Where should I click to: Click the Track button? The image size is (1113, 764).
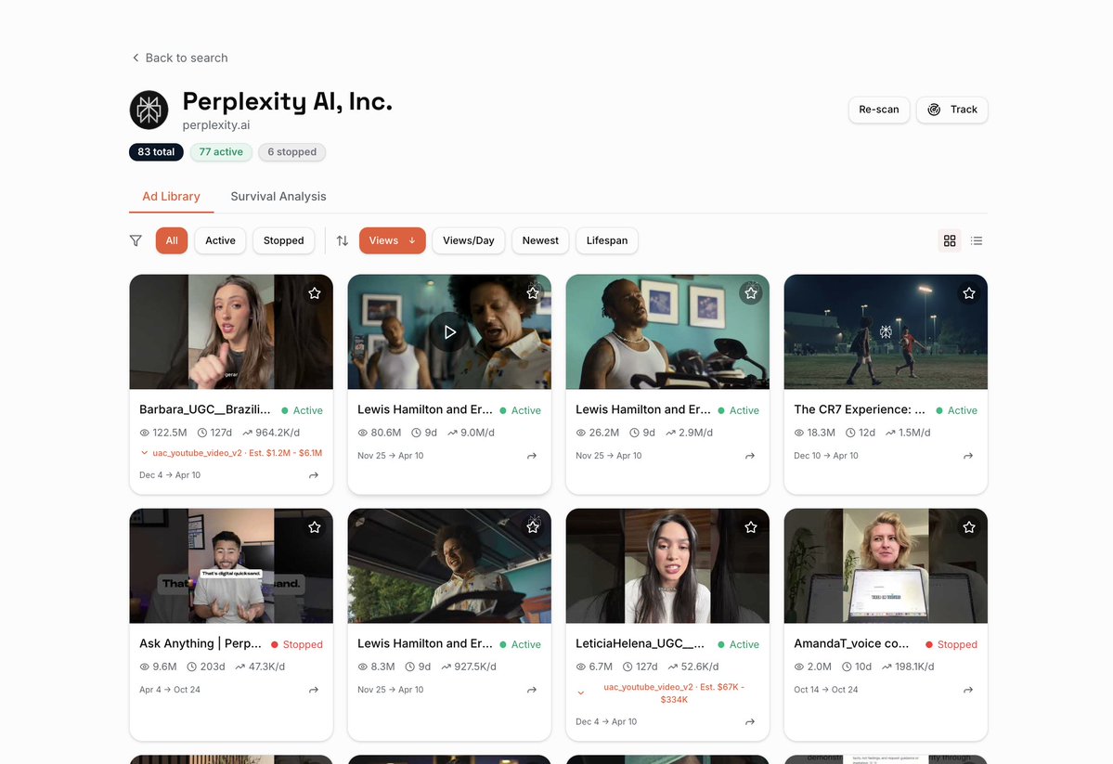[951, 110]
